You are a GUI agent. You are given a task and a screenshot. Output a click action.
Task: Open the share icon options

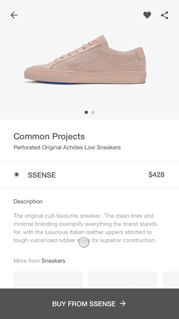(165, 15)
